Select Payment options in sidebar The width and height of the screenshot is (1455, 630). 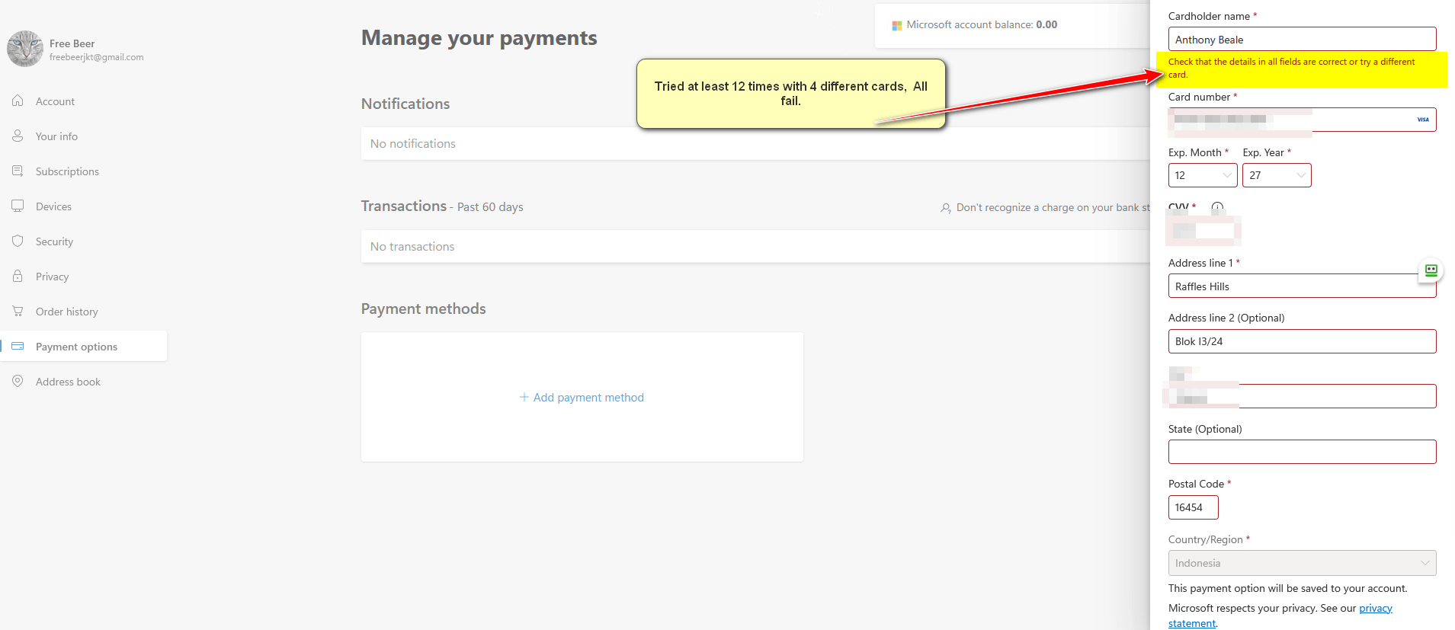84,346
